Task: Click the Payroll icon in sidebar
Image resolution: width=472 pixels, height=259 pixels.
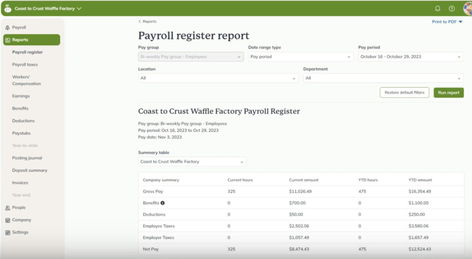Action: [7, 28]
